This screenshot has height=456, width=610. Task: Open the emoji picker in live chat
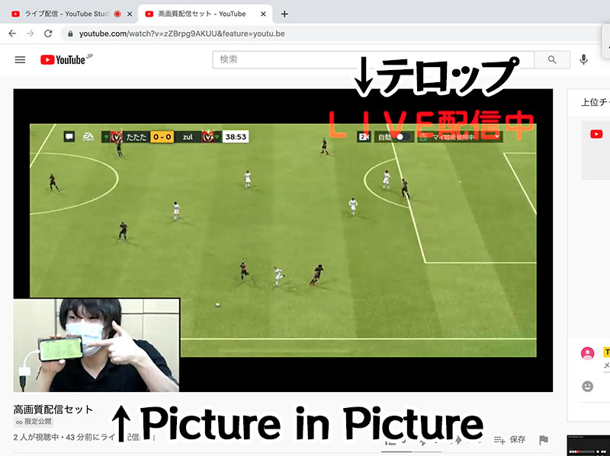pyautogui.click(x=587, y=386)
